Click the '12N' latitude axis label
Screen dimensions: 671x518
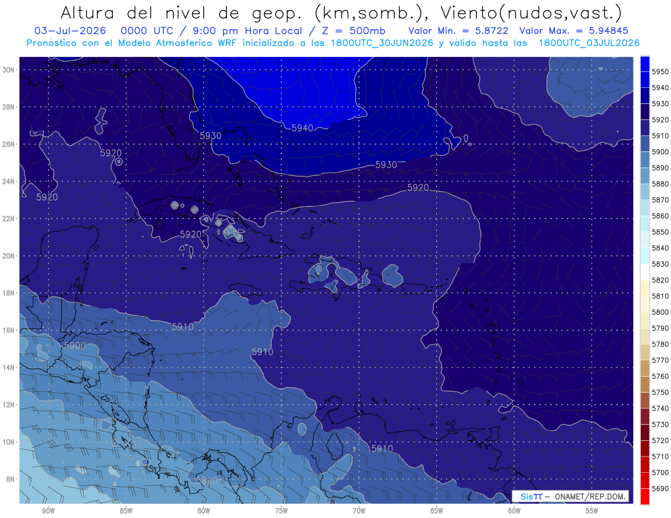pyautogui.click(x=8, y=405)
